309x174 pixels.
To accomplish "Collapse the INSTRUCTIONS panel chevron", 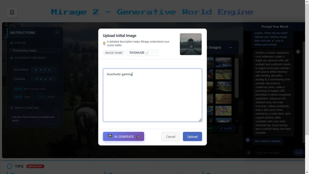I will pos(57,33).
